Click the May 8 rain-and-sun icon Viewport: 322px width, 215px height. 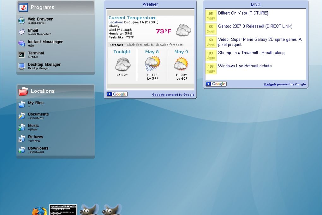152,64
